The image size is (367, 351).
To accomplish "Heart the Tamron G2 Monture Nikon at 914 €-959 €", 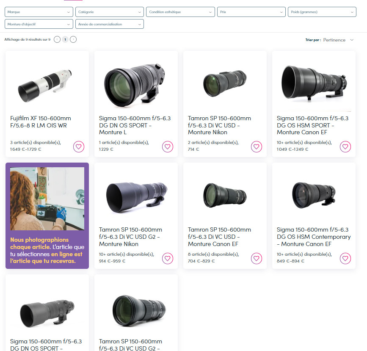I will [168, 258].
